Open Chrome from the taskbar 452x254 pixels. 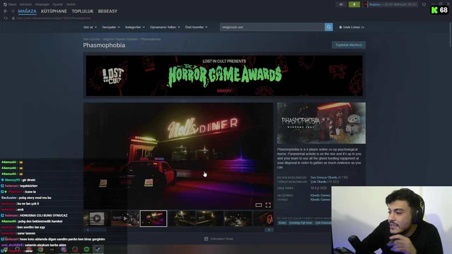[41, 249]
